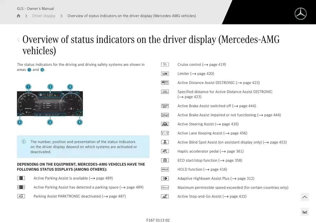Image resolution: width=316 pixels, height=223 pixels.
Task: Open Active Lane Keeping Assist page 456 link
Action: (x=235, y=133)
